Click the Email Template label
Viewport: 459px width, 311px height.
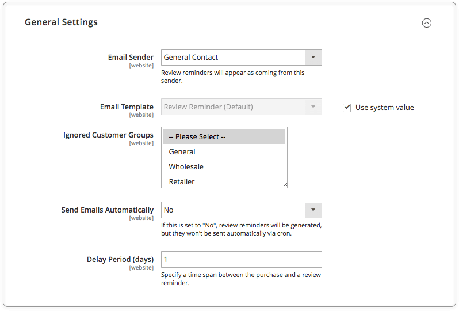click(x=127, y=107)
